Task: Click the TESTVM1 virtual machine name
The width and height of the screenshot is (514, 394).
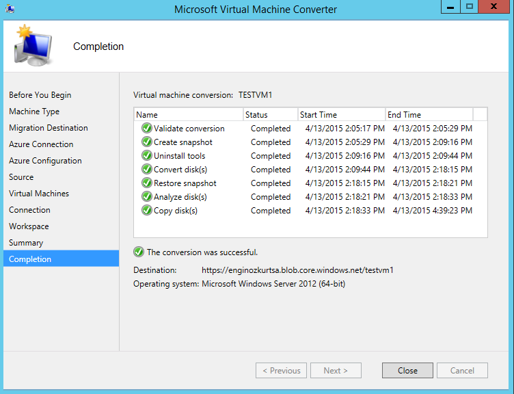Action: coord(256,95)
